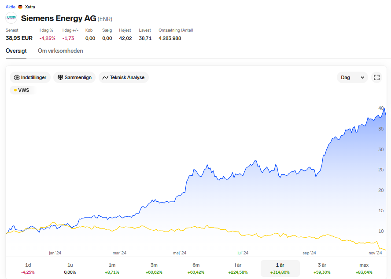The image size is (391, 279).
Task: Click the Xetra exchange label
Action: click(30, 7)
